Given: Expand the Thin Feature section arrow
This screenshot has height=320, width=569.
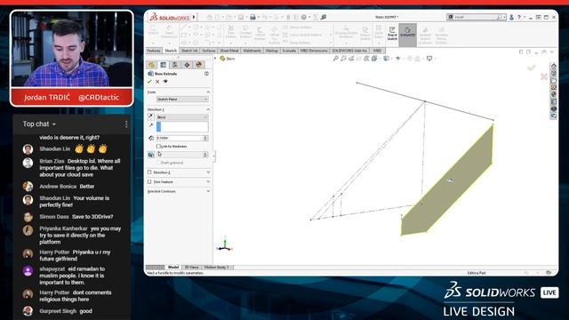Looking at the screenshot, I should pos(208,181).
